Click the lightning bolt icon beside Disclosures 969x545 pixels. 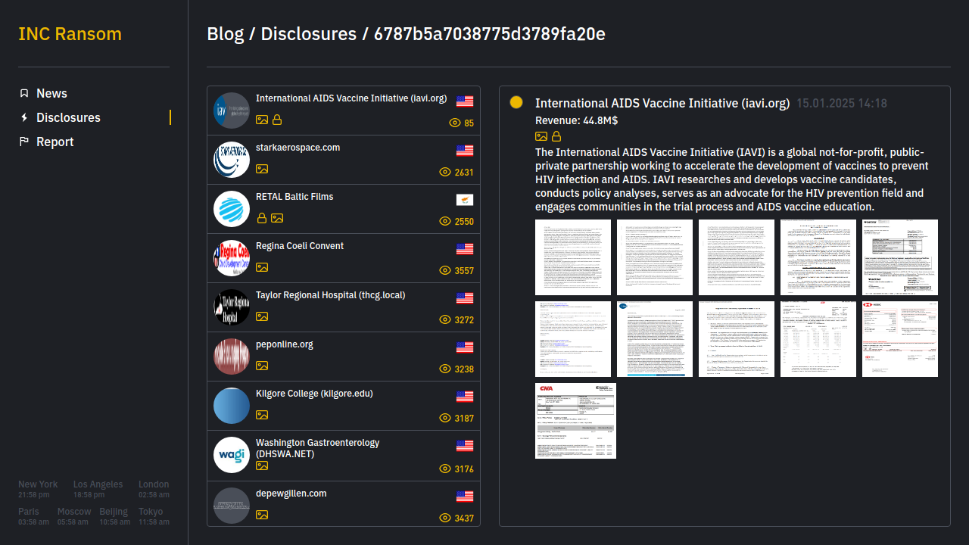tap(24, 117)
